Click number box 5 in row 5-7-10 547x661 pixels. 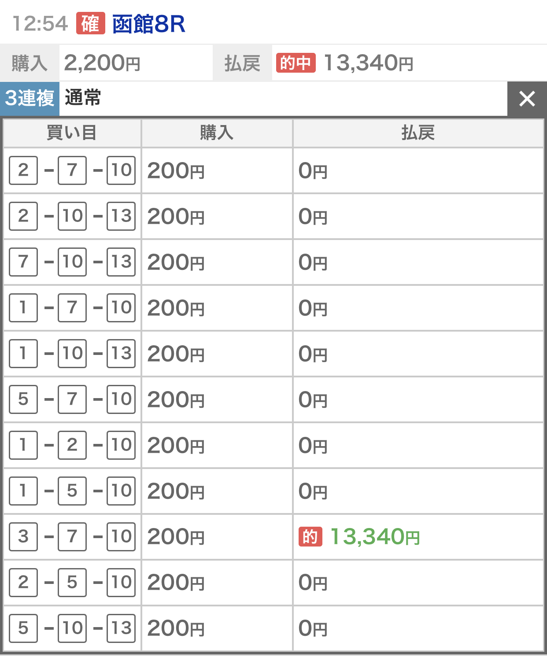pos(23,399)
